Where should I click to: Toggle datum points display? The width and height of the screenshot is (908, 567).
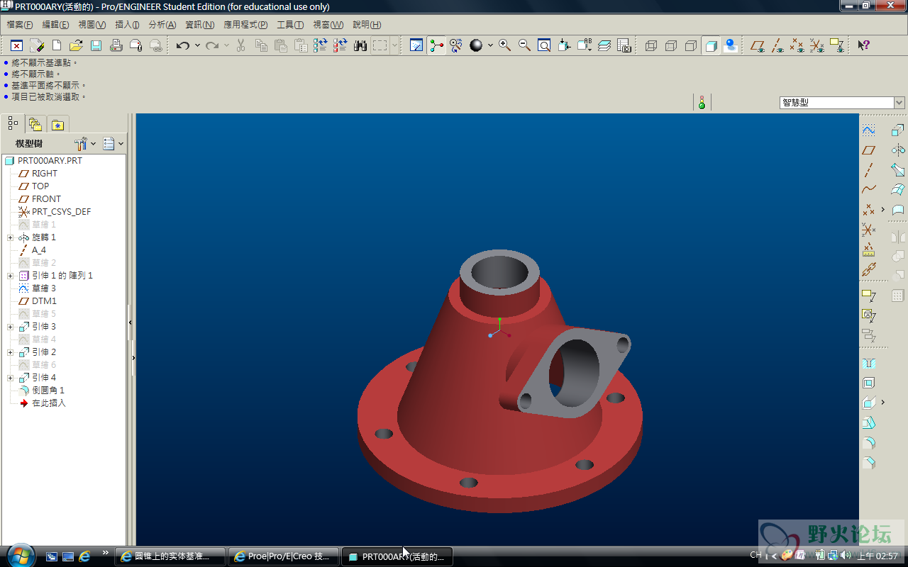[x=797, y=45]
